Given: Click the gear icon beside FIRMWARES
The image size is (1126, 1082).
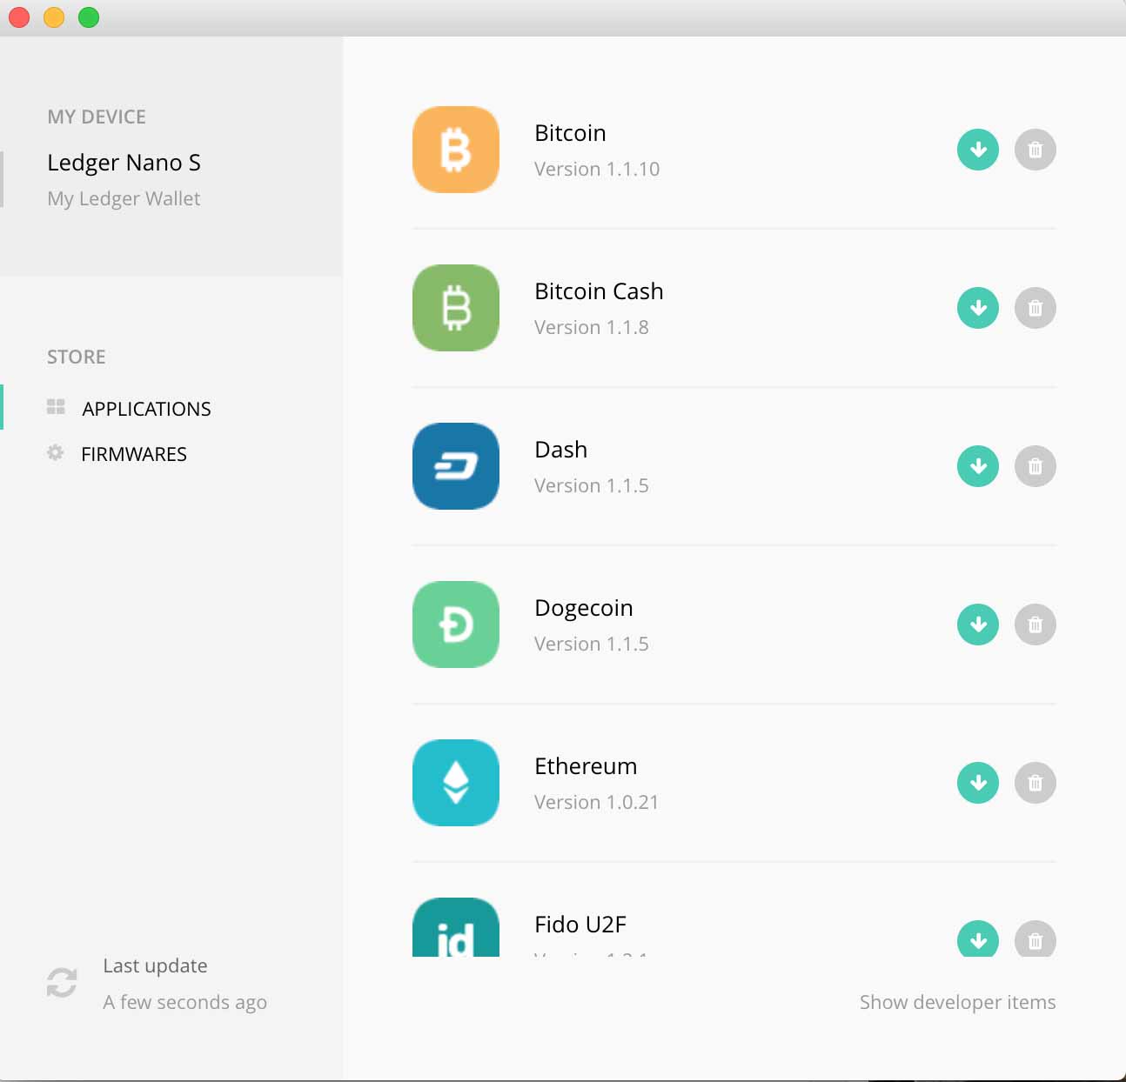Looking at the screenshot, I should pyautogui.click(x=55, y=452).
